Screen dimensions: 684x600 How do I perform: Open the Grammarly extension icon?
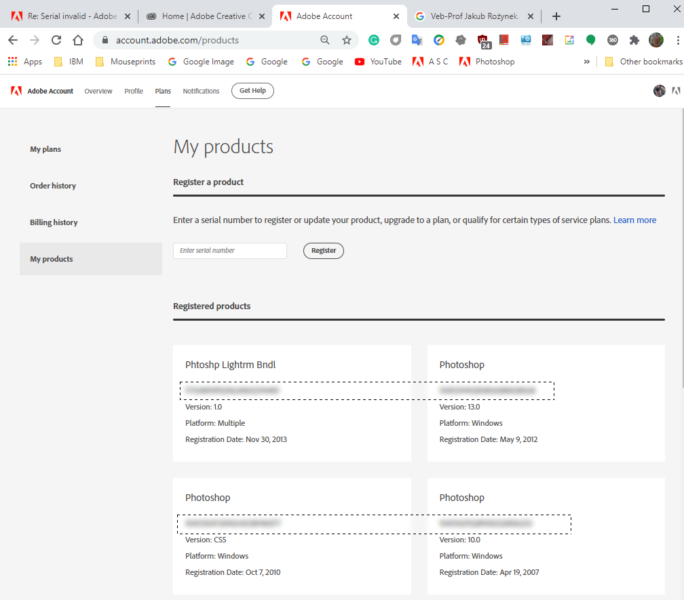point(374,40)
